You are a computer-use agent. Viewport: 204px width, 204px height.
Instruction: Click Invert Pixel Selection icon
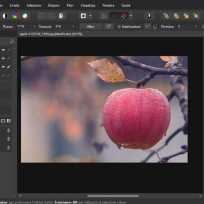(62, 16)
